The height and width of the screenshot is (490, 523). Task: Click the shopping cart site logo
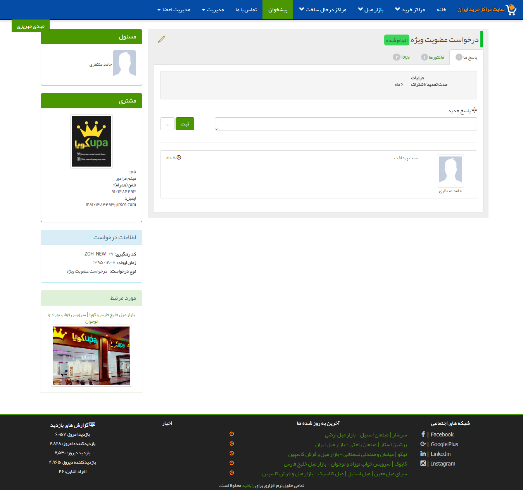[x=511, y=9]
